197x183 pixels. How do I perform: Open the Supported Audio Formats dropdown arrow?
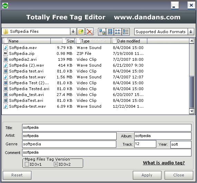point(191,31)
